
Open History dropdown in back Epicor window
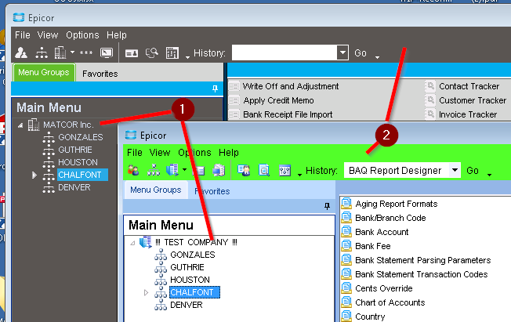pyautogui.click(x=342, y=52)
